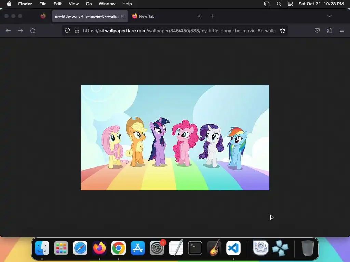
Task: Reload the current page
Action: click(x=33, y=30)
